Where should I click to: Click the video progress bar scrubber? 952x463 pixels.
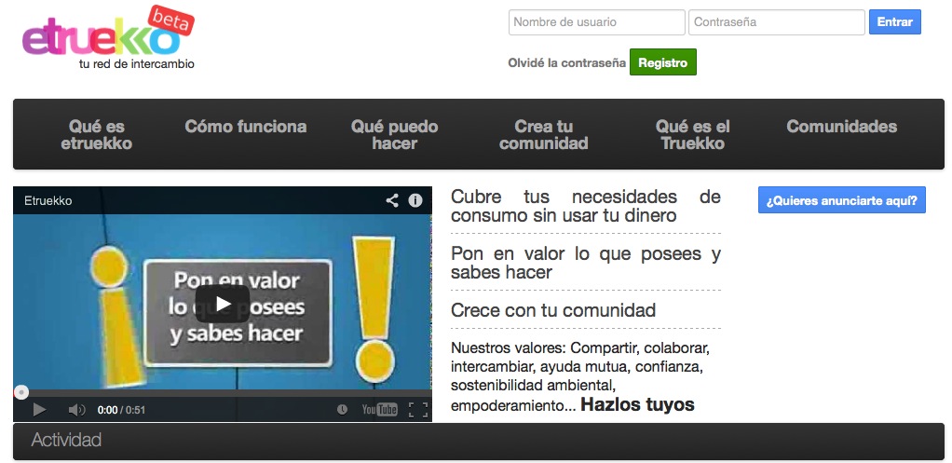pyautogui.click(x=21, y=393)
